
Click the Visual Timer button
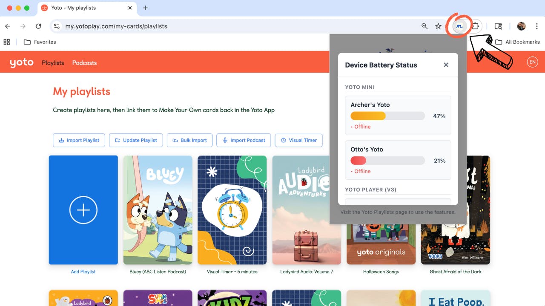click(298, 140)
